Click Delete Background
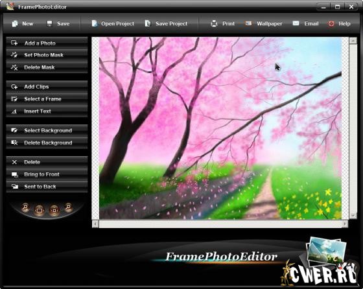 pyautogui.click(x=47, y=143)
